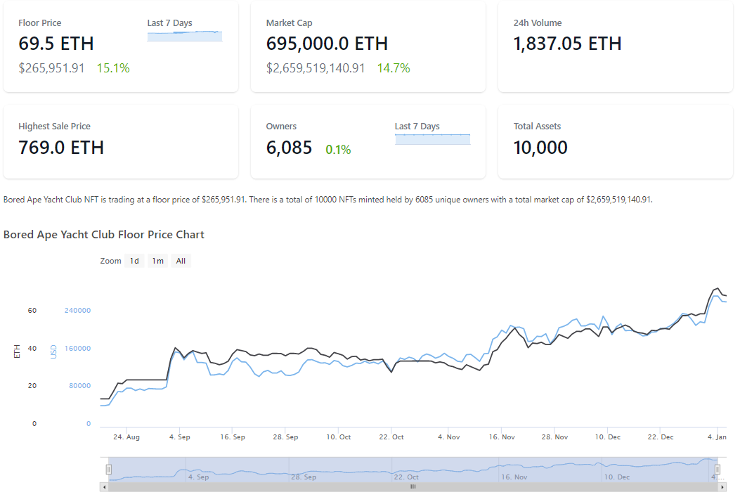The image size is (740, 497).
Task: Click the ETH vertical axis title
Action: 17,351
